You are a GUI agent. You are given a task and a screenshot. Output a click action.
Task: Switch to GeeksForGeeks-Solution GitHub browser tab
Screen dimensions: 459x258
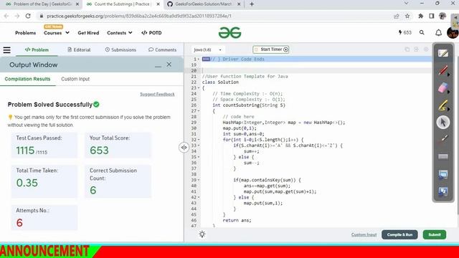click(x=204, y=4)
